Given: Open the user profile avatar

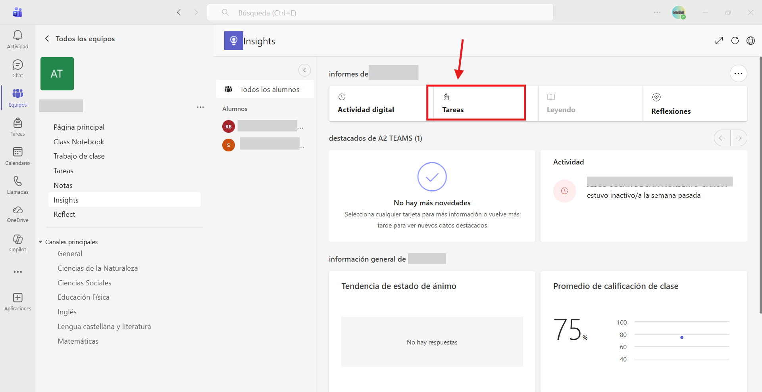Looking at the screenshot, I should click(x=679, y=12).
